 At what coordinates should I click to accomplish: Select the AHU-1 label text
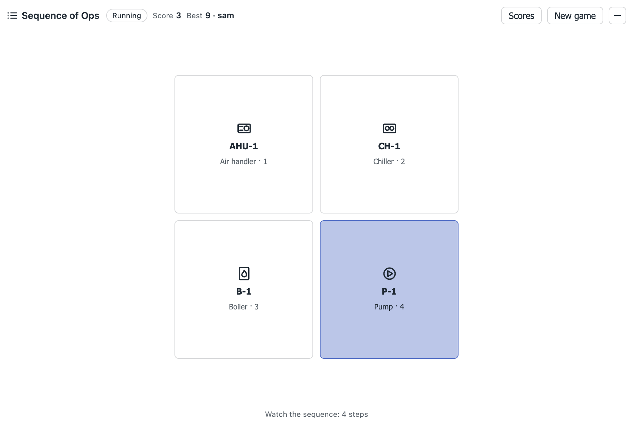coord(244,146)
